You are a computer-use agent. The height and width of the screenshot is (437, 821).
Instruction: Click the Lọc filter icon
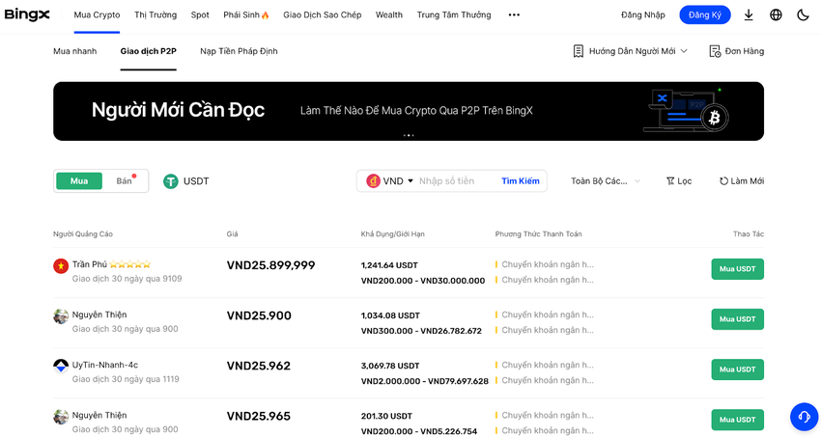669,180
